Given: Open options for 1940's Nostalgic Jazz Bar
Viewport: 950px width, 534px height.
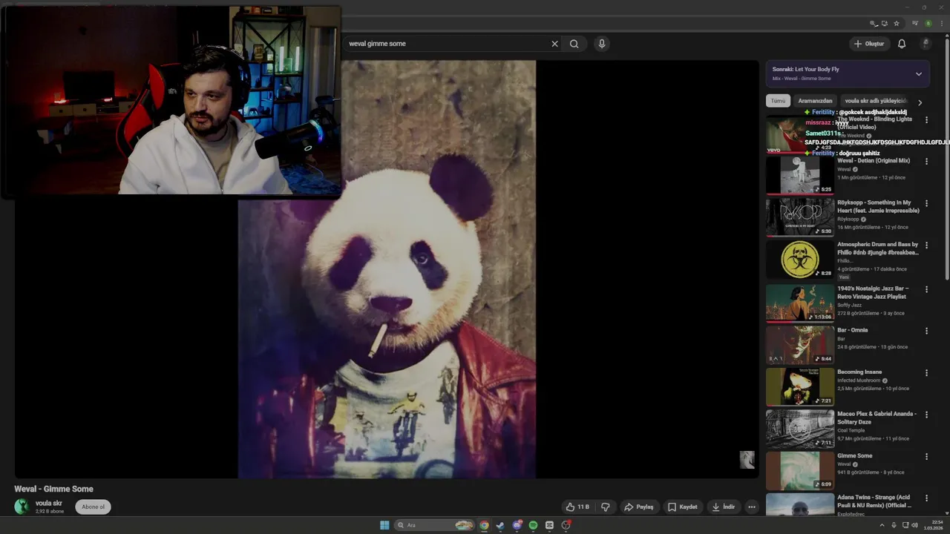Looking at the screenshot, I should click(x=926, y=289).
